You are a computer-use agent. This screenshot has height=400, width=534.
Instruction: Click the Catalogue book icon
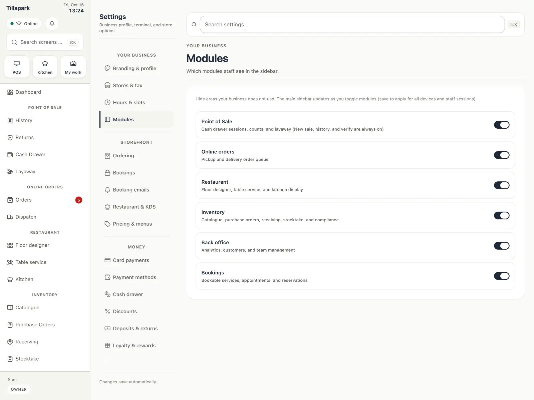tap(10, 308)
